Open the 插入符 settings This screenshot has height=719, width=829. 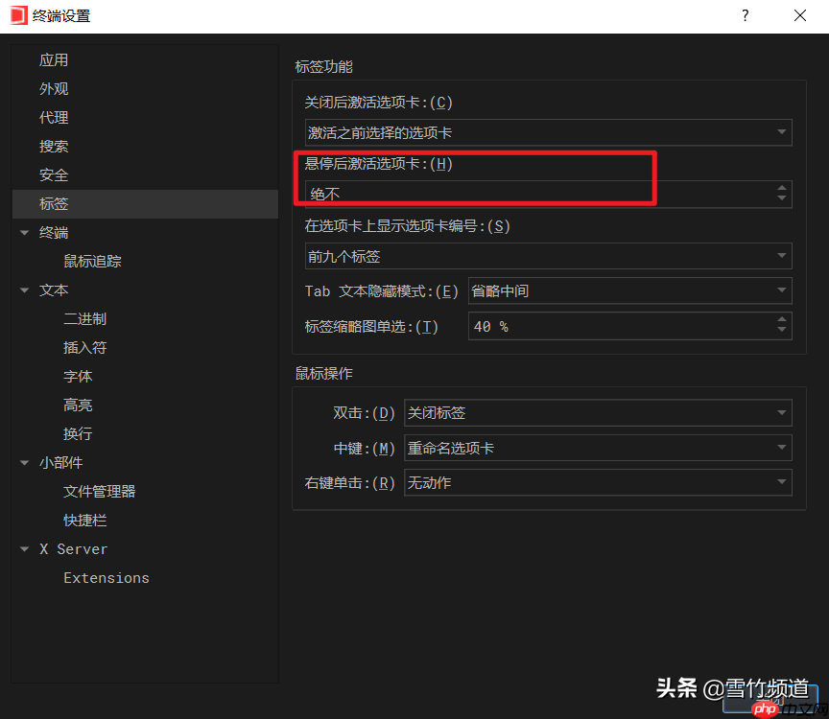[84, 348]
